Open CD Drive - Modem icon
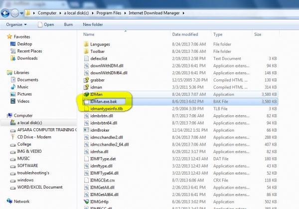This screenshot has height=209, width=299. pyautogui.click(x=13, y=137)
